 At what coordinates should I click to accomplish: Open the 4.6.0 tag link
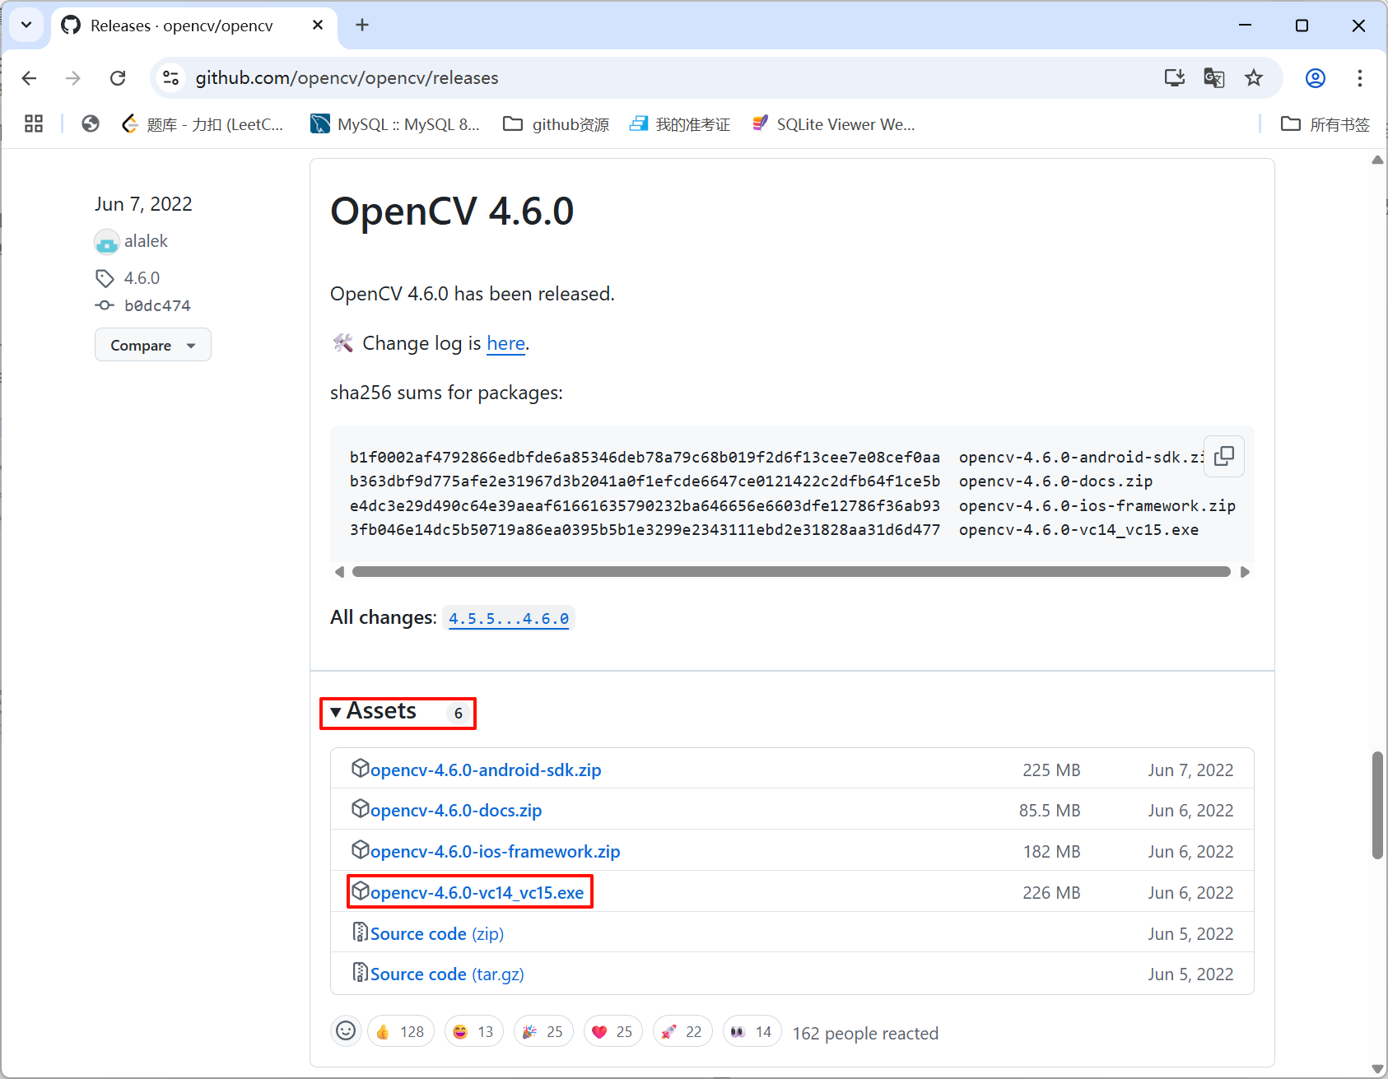(142, 278)
